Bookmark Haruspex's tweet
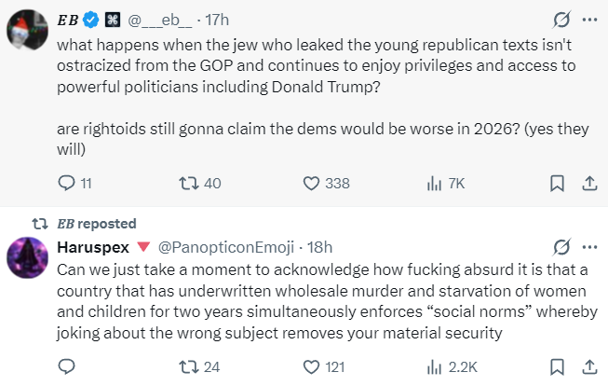Screen dimensions: 608x386 pyautogui.click(x=557, y=366)
